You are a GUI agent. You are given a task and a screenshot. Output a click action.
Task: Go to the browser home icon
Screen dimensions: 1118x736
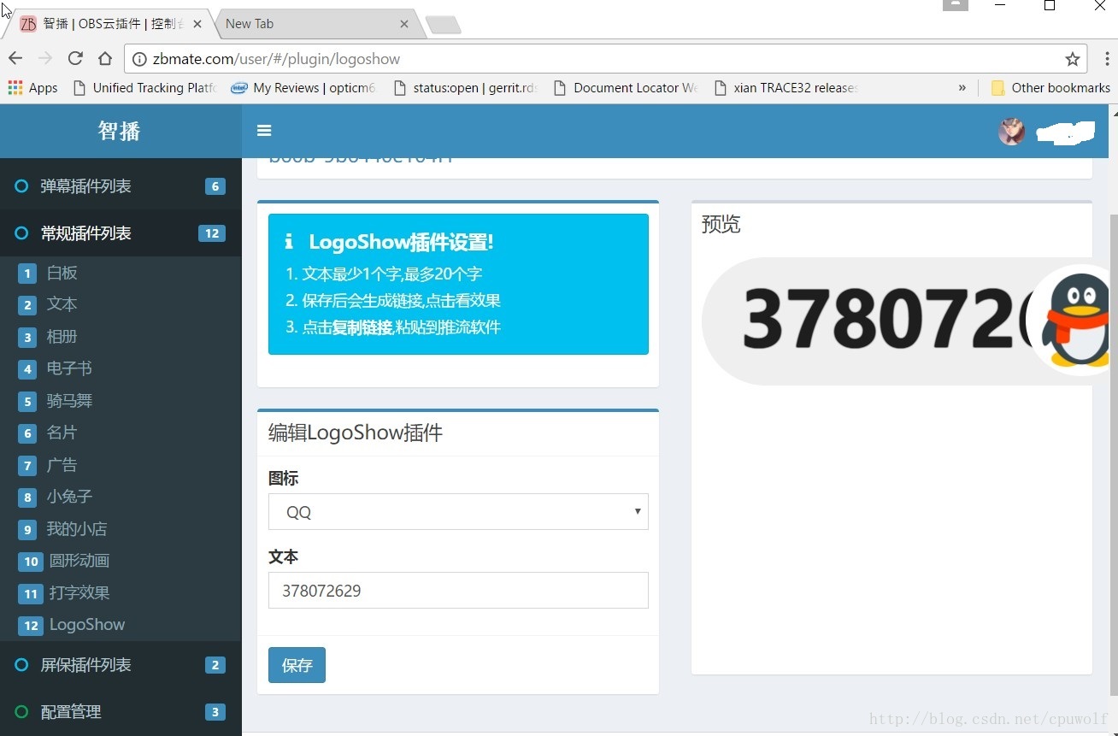(105, 58)
